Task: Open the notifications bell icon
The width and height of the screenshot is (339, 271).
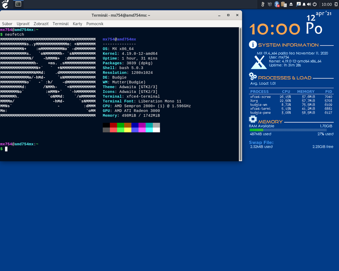Action: pos(304,4)
